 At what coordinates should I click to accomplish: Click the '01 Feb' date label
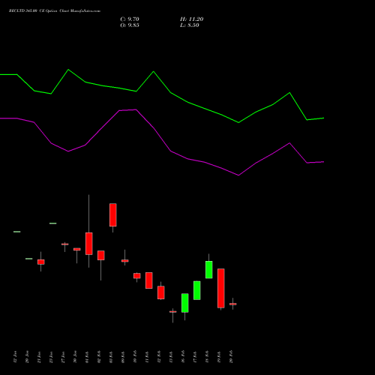tap(87, 357)
